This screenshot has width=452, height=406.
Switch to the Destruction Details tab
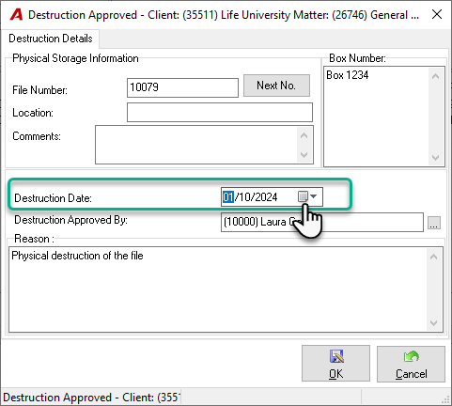click(51, 39)
